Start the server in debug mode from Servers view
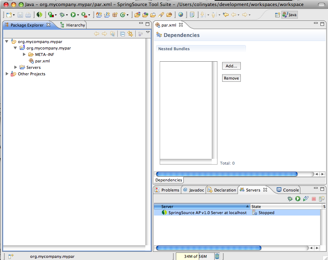Image resolution: width=328 pixels, height=260 pixels. (290, 199)
